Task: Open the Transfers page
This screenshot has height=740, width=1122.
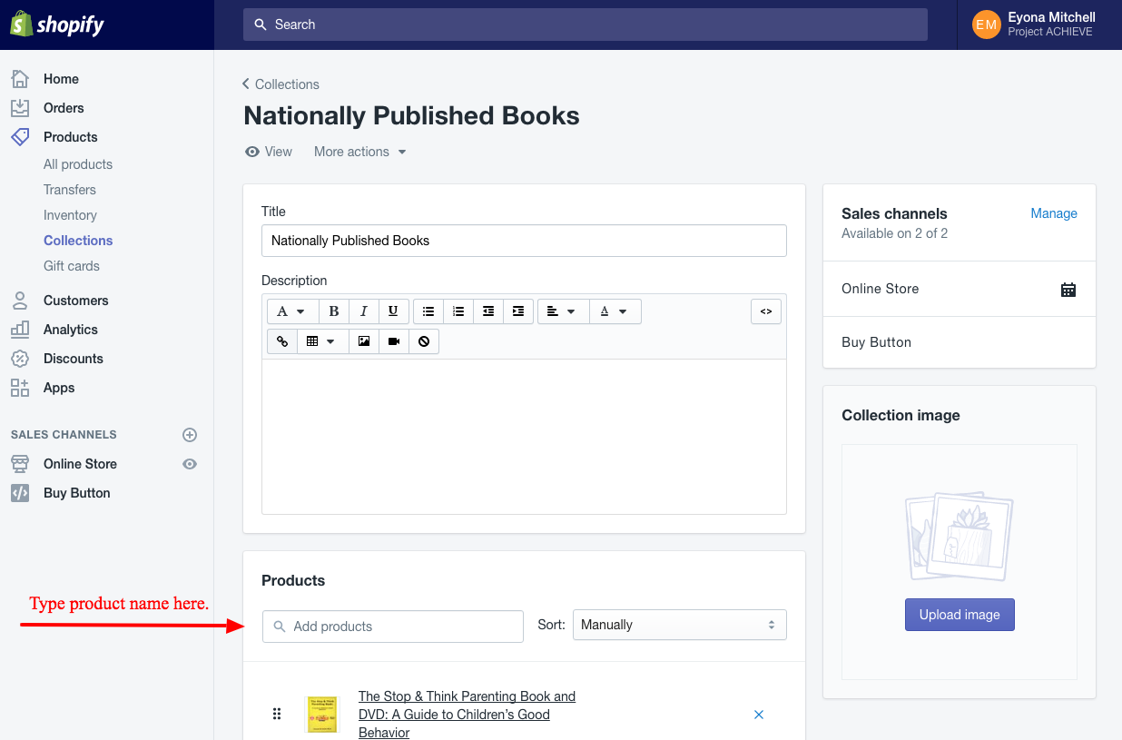Action: click(70, 190)
